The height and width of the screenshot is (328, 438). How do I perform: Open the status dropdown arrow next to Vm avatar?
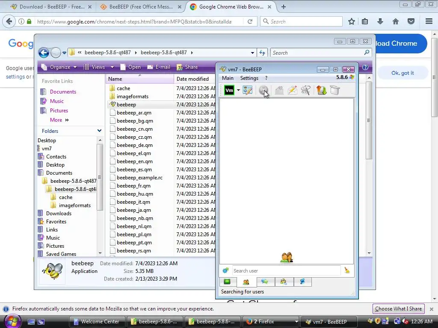click(x=238, y=90)
